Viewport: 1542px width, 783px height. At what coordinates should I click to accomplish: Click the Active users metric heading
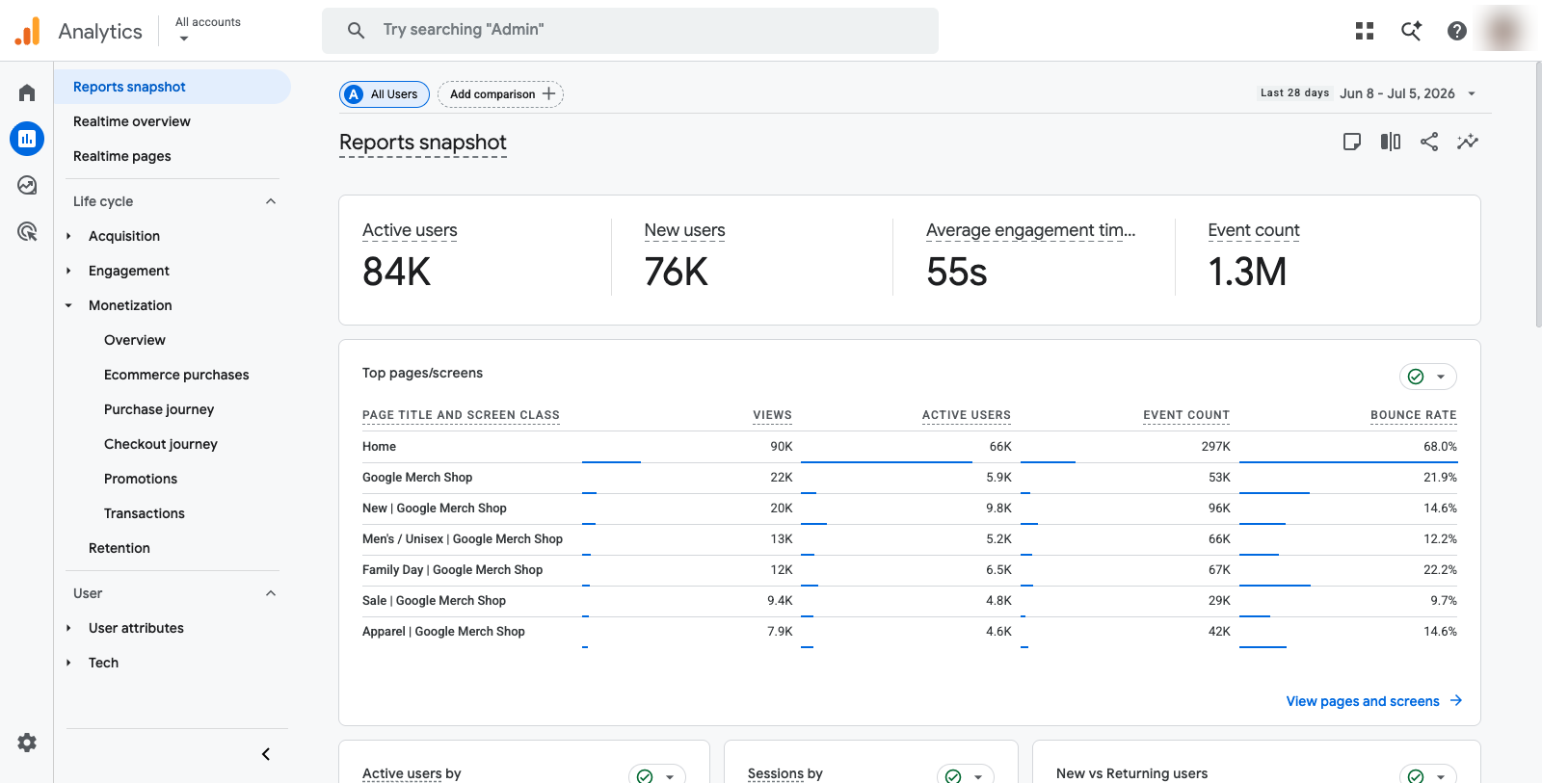click(x=410, y=230)
